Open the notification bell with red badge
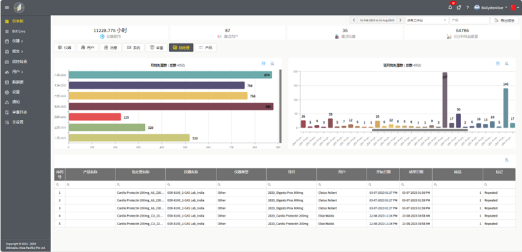 [450, 7]
